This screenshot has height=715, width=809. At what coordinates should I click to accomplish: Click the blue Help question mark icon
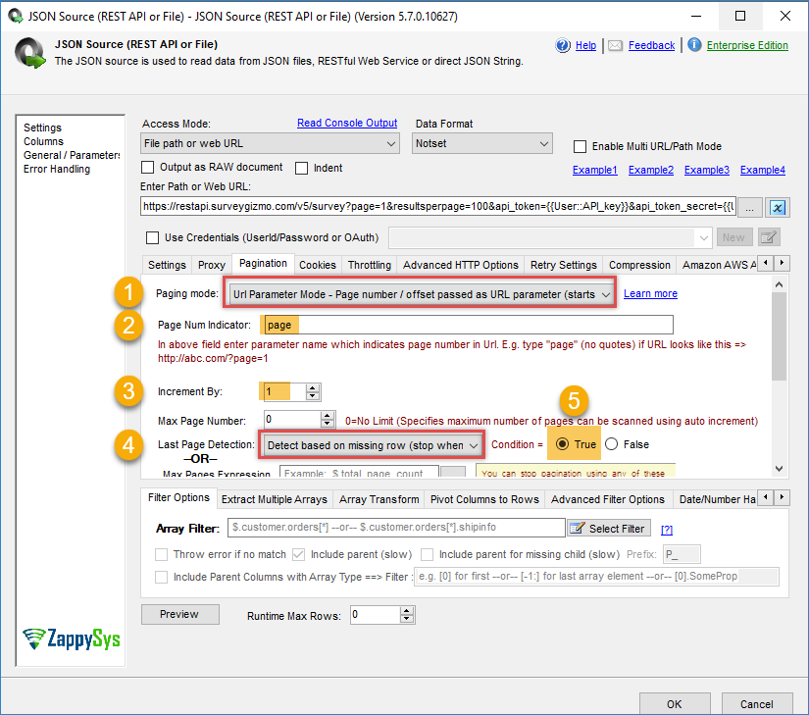[x=563, y=45]
